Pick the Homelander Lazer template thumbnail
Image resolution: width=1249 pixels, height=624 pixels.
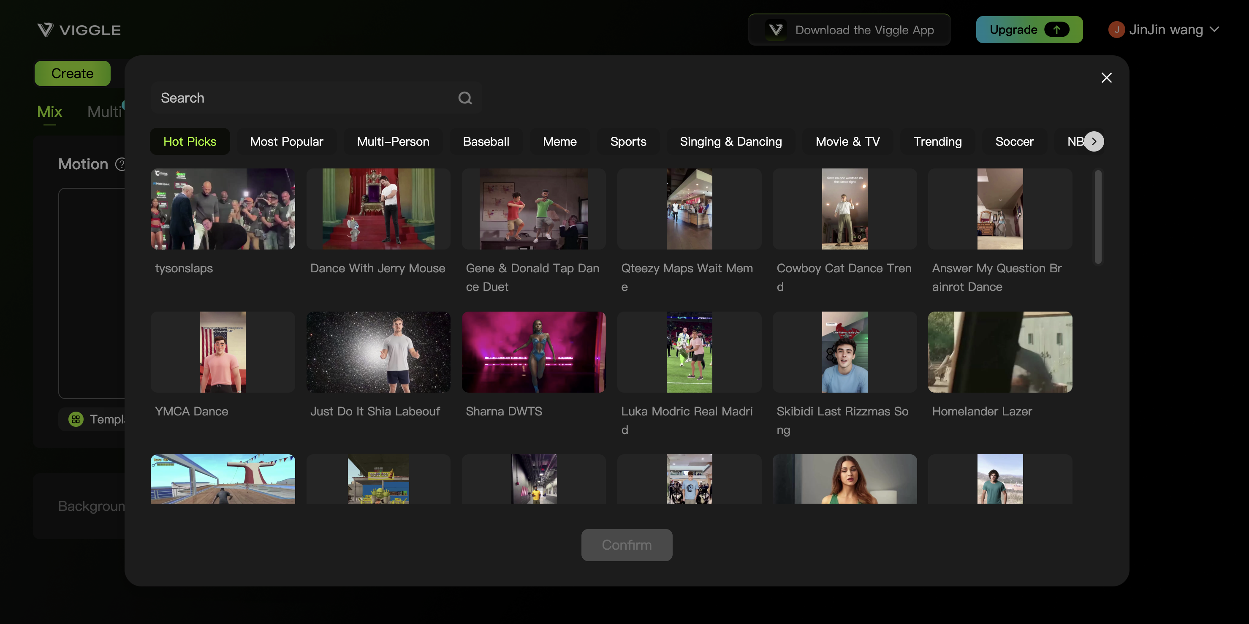999,352
